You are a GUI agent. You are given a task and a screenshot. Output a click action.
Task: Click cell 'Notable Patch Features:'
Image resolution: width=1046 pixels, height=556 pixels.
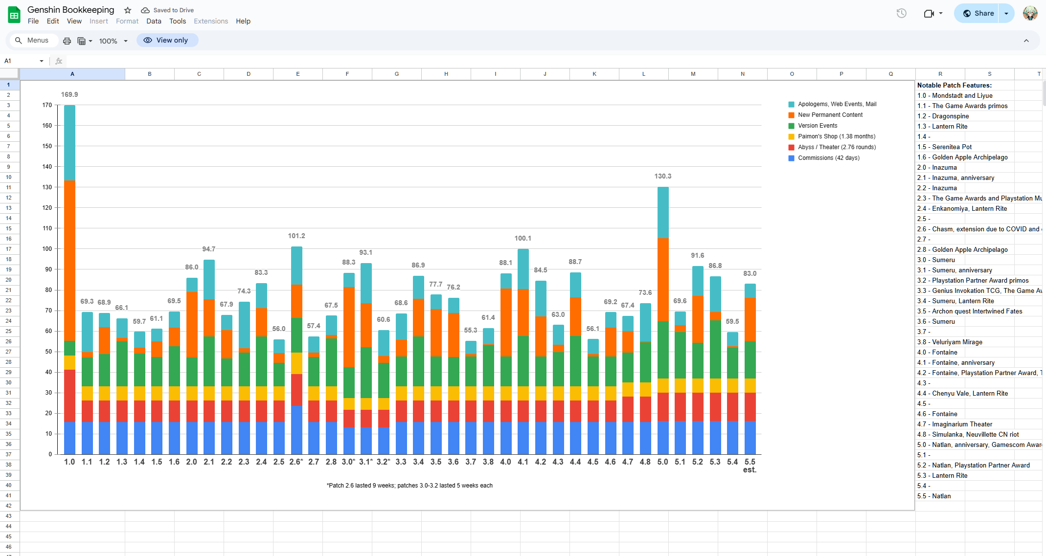955,85
